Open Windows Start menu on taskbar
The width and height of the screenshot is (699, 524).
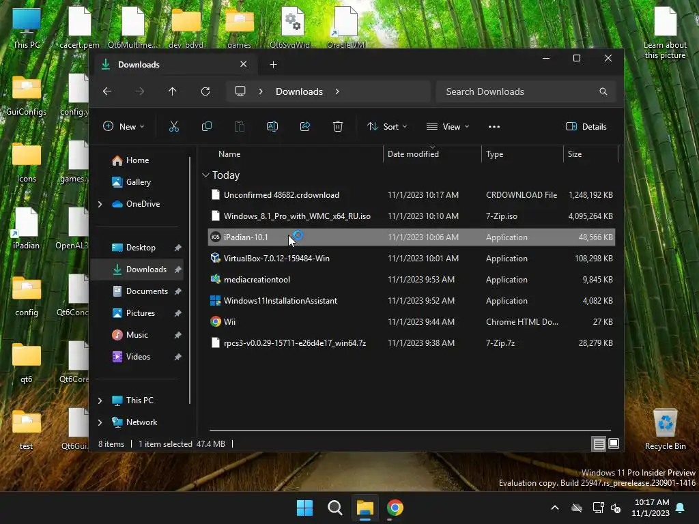point(305,508)
